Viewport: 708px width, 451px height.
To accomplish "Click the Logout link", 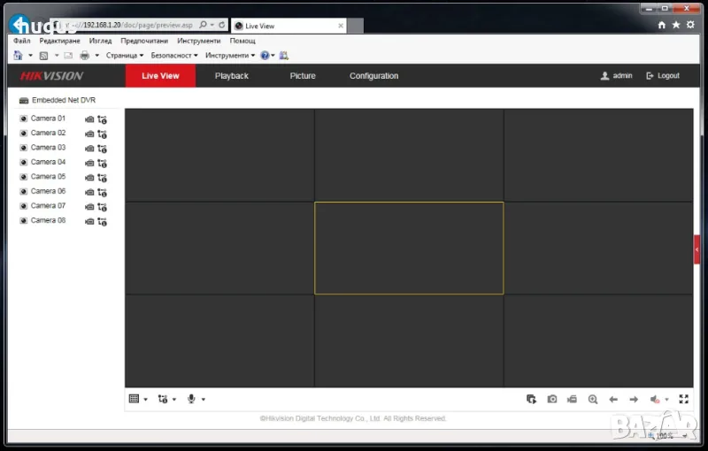I will (x=664, y=76).
